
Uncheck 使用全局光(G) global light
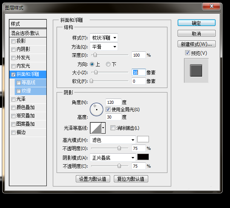(108, 109)
